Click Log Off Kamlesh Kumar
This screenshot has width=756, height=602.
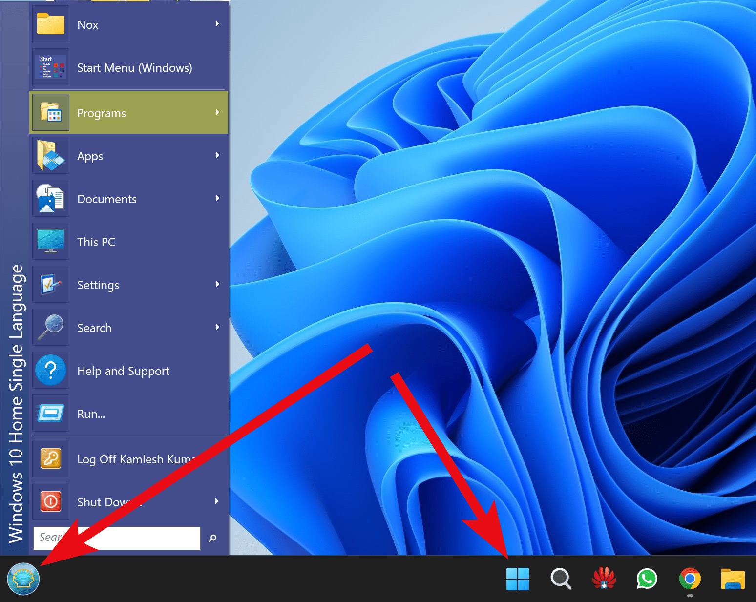132,459
